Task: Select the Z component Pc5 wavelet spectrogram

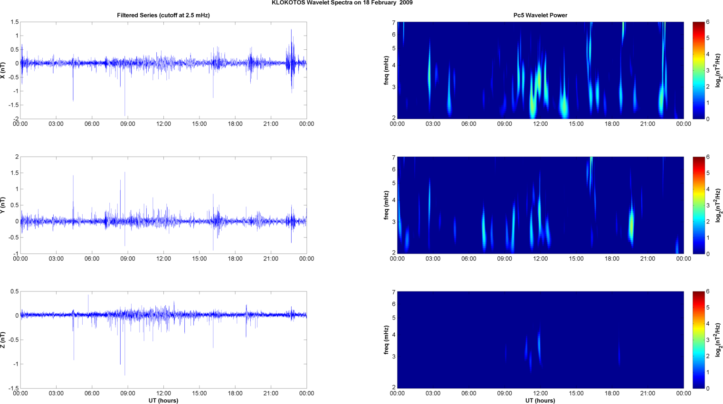Action: click(x=540, y=340)
